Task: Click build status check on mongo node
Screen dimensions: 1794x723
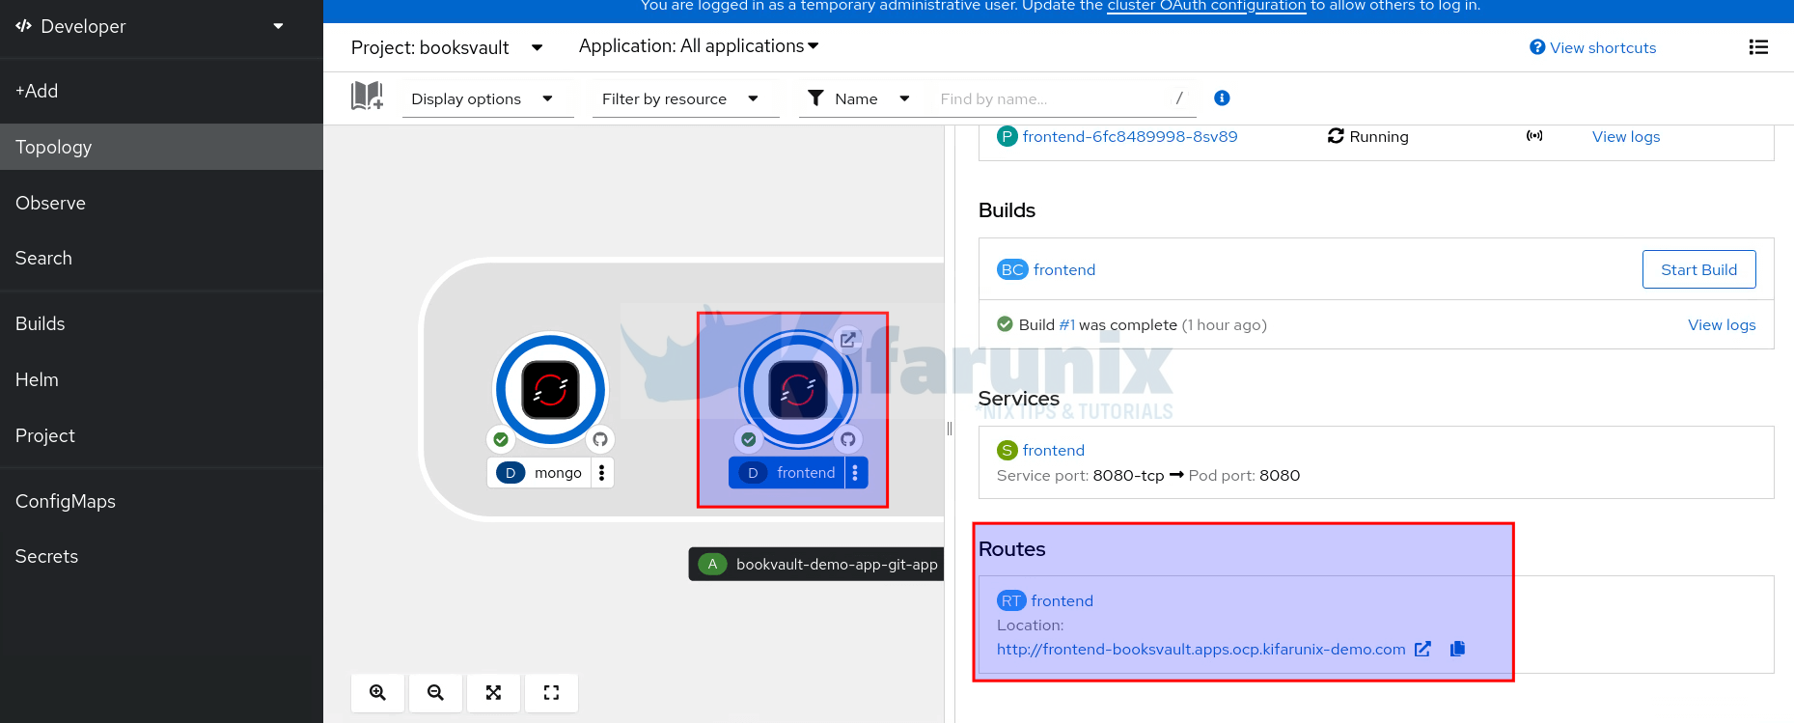Action: click(501, 439)
